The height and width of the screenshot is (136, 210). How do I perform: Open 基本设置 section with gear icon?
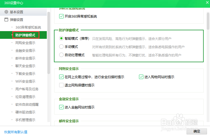[23, 12]
